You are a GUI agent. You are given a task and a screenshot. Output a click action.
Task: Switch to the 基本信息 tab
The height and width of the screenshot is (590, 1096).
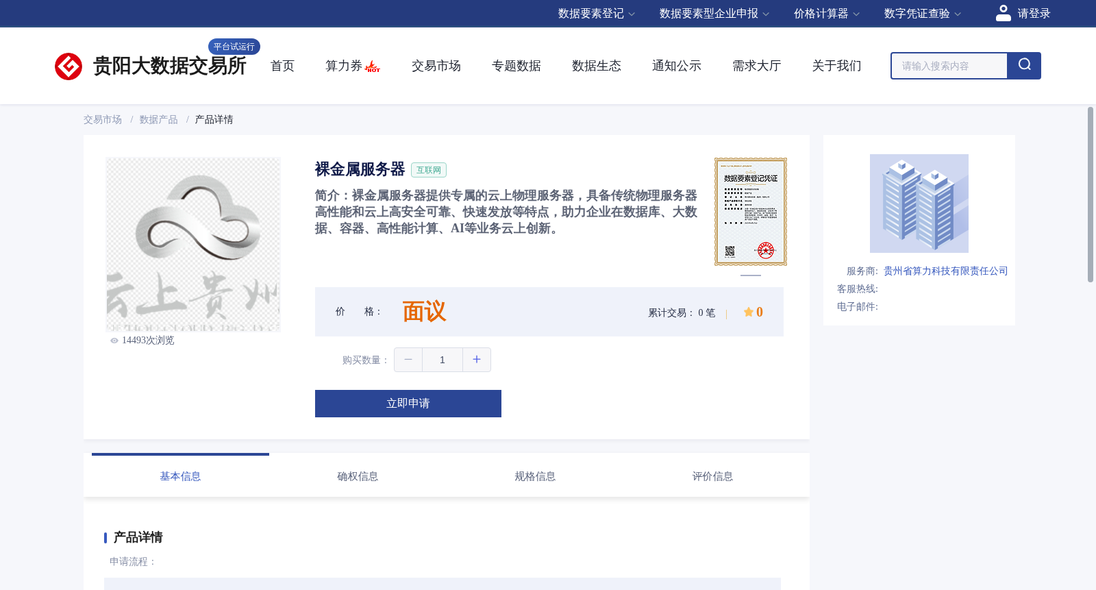180,476
